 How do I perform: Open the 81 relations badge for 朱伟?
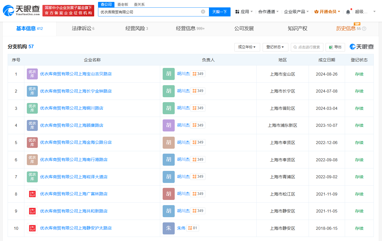(x=193, y=228)
